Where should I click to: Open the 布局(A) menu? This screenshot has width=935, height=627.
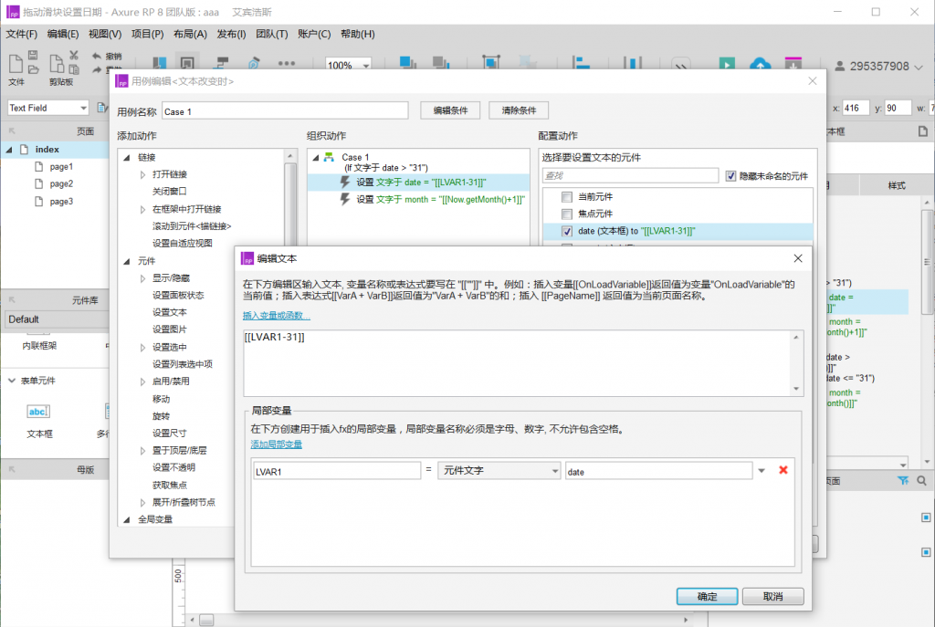(190, 34)
